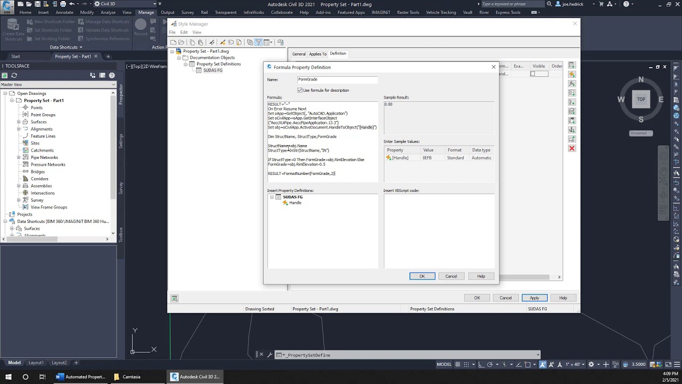Click the Style Manager OK button
The width and height of the screenshot is (682, 384).
pyautogui.click(x=477, y=298)
